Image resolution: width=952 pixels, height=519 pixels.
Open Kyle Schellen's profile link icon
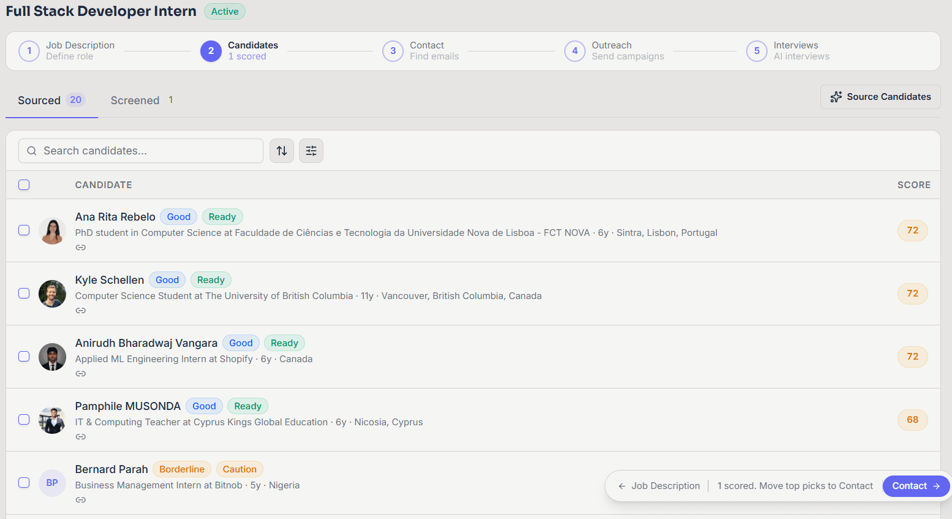point(81,311)
